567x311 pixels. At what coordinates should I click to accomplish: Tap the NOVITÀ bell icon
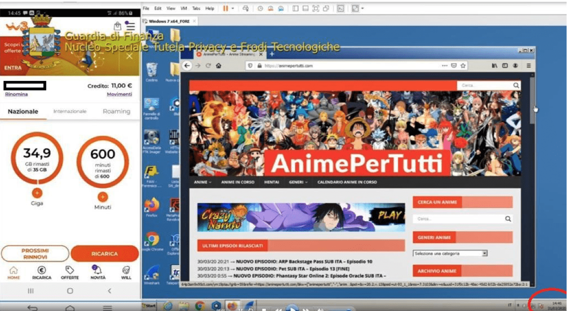[x=98, y=269]
